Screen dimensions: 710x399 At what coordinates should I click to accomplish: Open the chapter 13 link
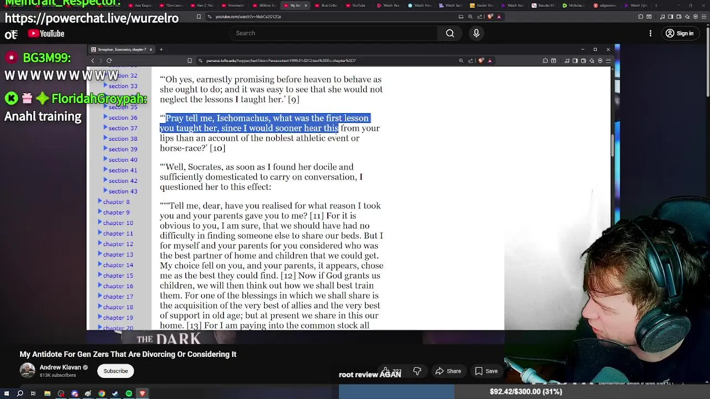[x=118, y=254]
